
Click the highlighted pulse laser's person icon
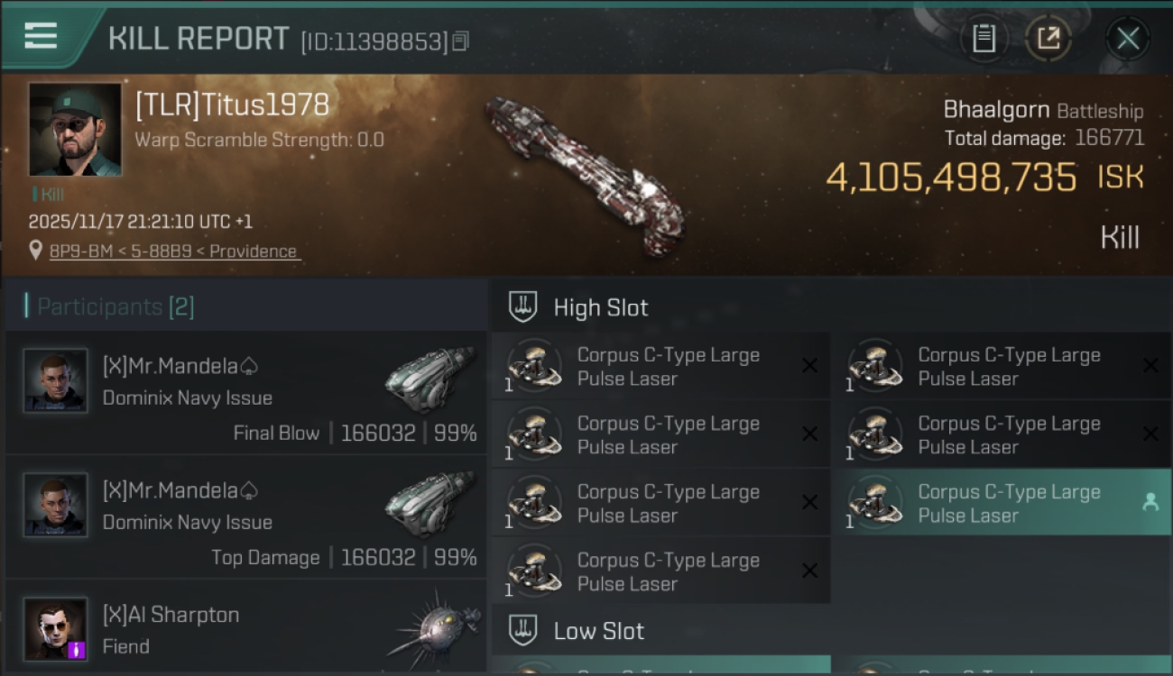1150,503
